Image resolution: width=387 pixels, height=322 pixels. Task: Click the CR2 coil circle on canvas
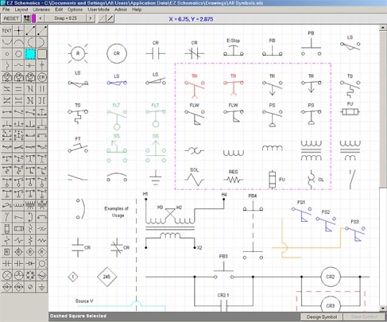[330, 277]
